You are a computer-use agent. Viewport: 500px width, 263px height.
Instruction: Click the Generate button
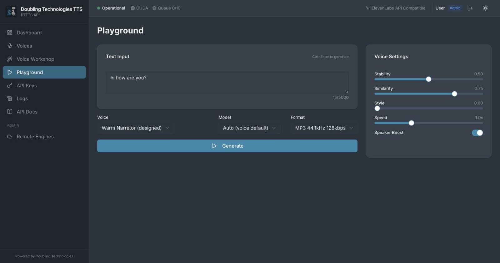[227, 146]
